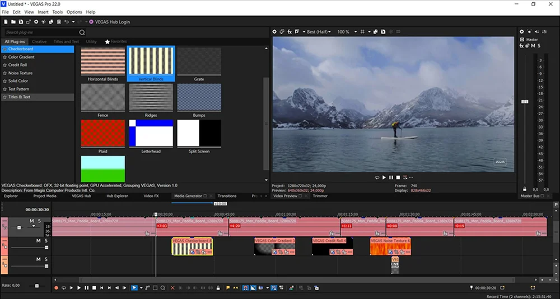560x299 pixels.
Task: Save the preview snapshot to file
Action: 383,32
